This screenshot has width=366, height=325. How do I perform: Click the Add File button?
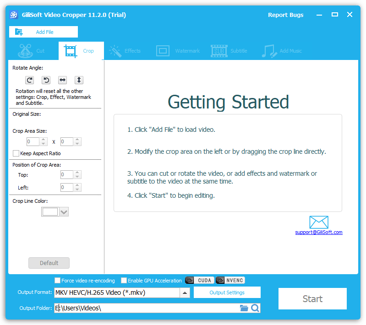click(x=44, y=32)
